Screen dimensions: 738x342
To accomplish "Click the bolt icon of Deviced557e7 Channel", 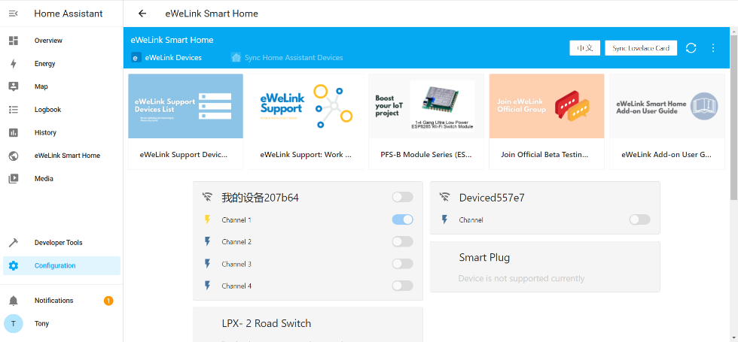I will click(444, 219).
